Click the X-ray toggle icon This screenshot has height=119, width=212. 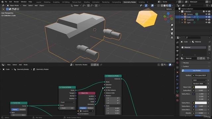(x=158, y=6)
